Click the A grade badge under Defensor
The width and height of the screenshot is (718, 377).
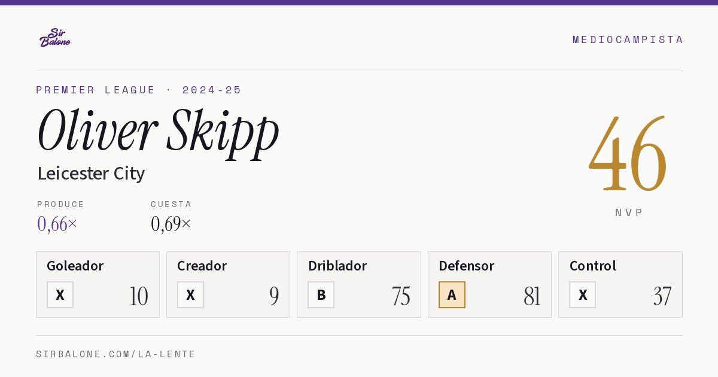click(452, 294)
